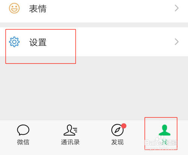188x155 pixels.
Task: Switch to the 通讯录 tab label
Action: (70, 142)
